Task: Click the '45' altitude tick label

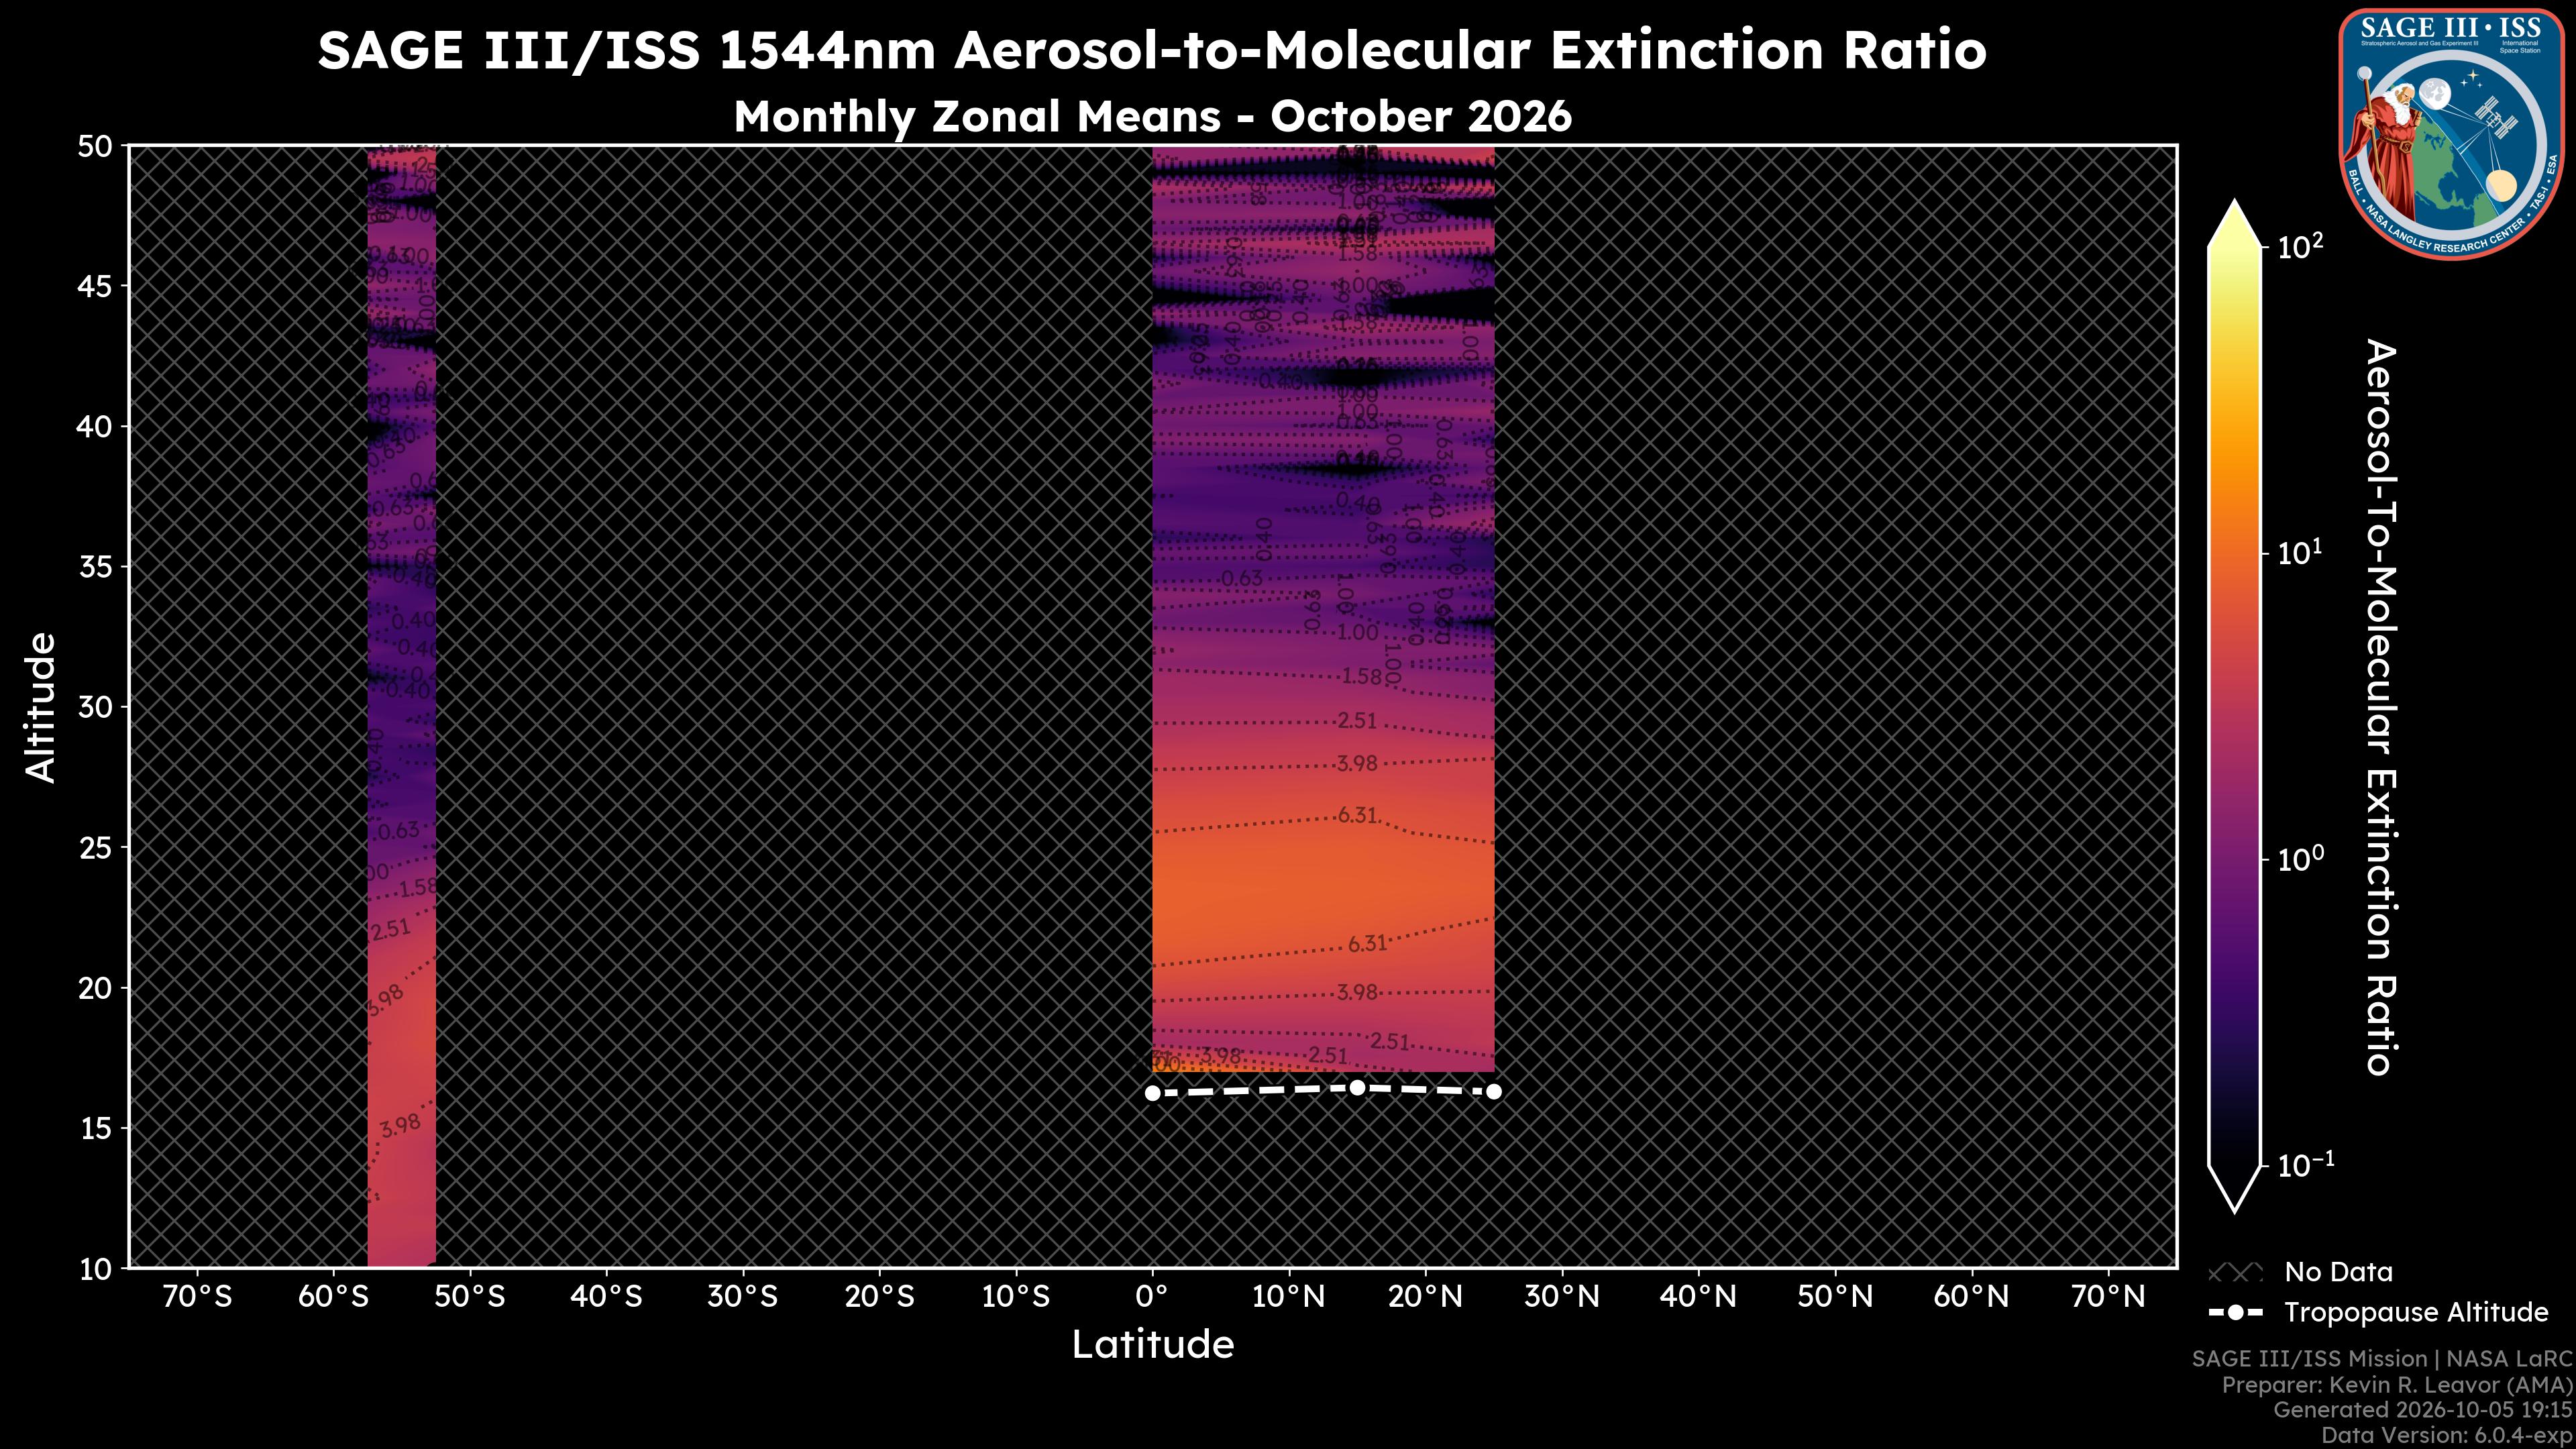Action: pos(96,287)
